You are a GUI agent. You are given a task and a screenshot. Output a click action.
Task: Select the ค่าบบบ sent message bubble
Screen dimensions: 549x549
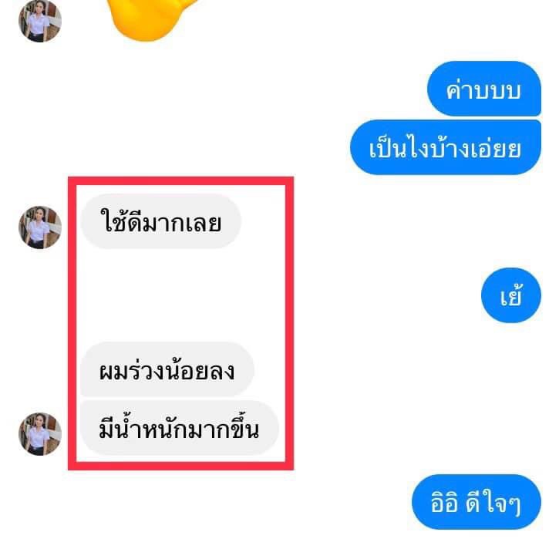tap(484, 89)
